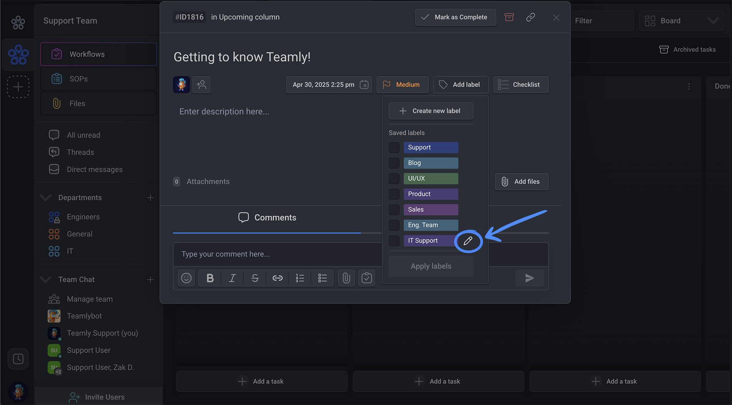This screenshot has width=732, height=405.
Task: Click the comment text field
Action: [x=277, y=254]
